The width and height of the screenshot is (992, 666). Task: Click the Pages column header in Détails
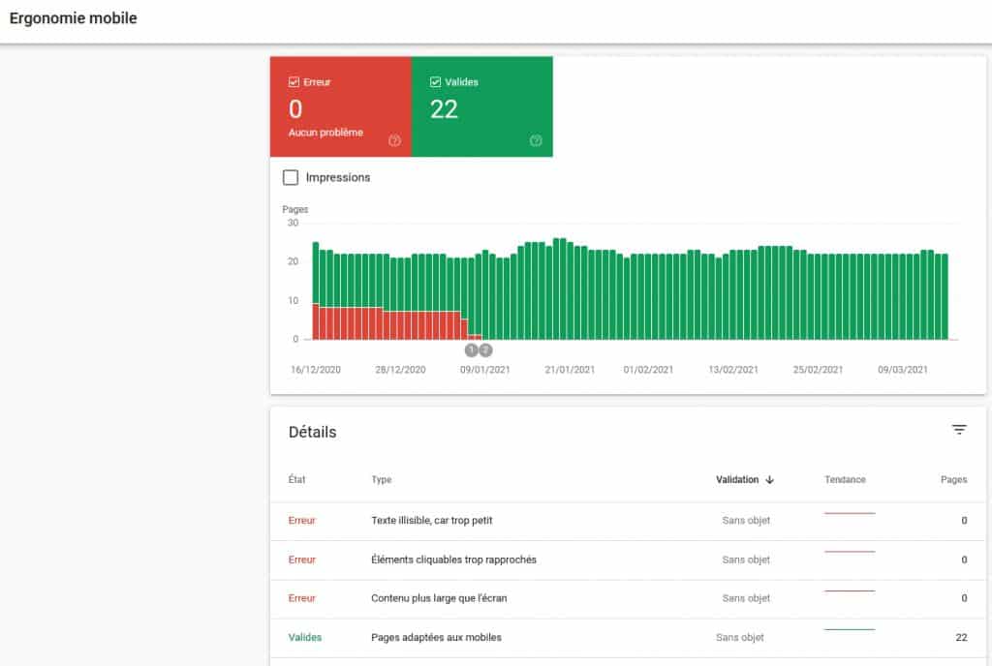click(x=954, y=479)
